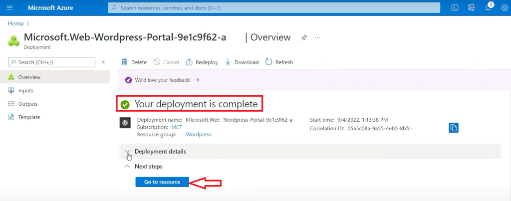
Task: Open the hamburger portal menu
Action: (x=9, y=8)
